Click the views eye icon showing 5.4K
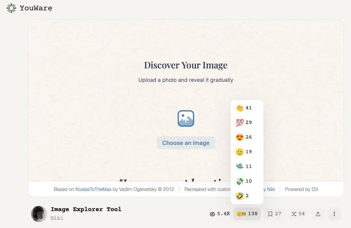The width and height of the screenshot is (351, 228). (213, 214)
